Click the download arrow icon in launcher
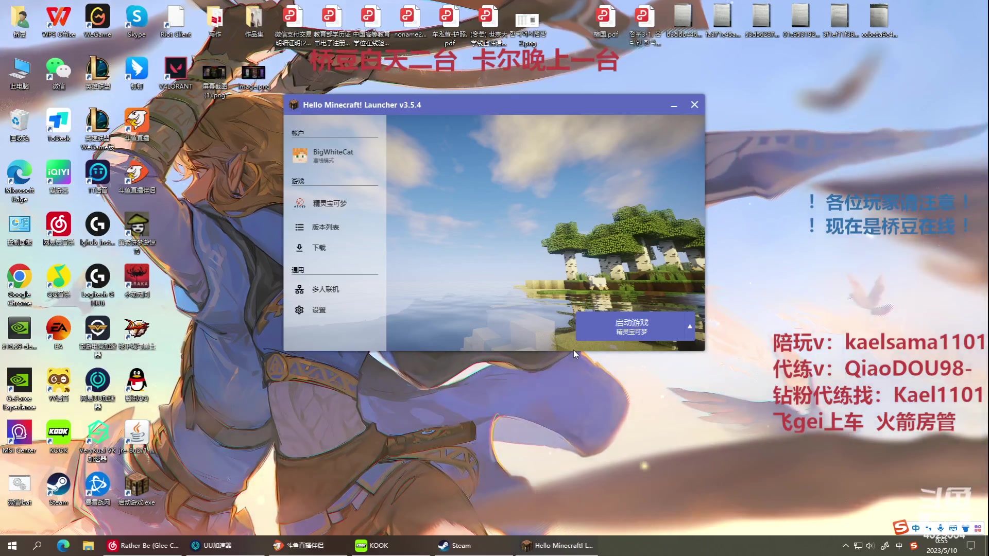989x556 pixels. click(x=299, y=248)
